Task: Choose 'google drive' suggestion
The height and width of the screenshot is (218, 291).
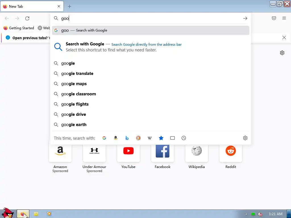Action: (151, 114)
